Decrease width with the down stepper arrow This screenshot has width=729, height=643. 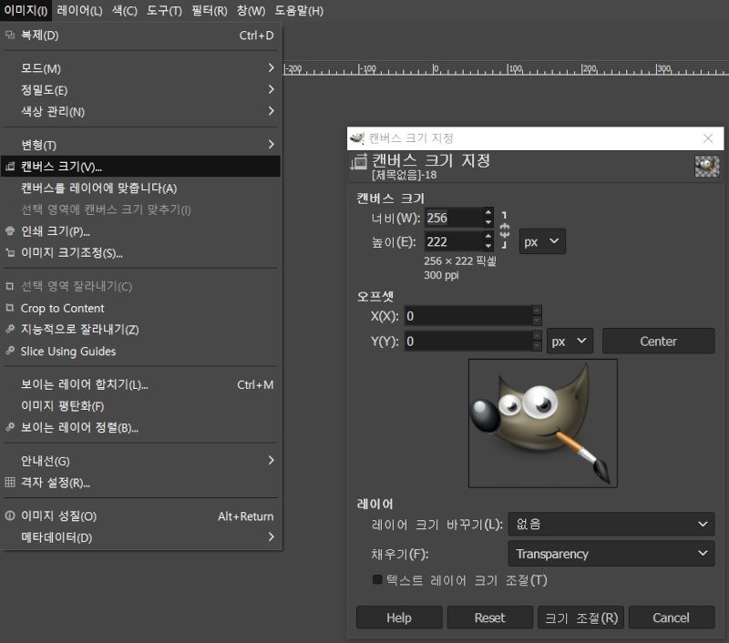(488, 222)
